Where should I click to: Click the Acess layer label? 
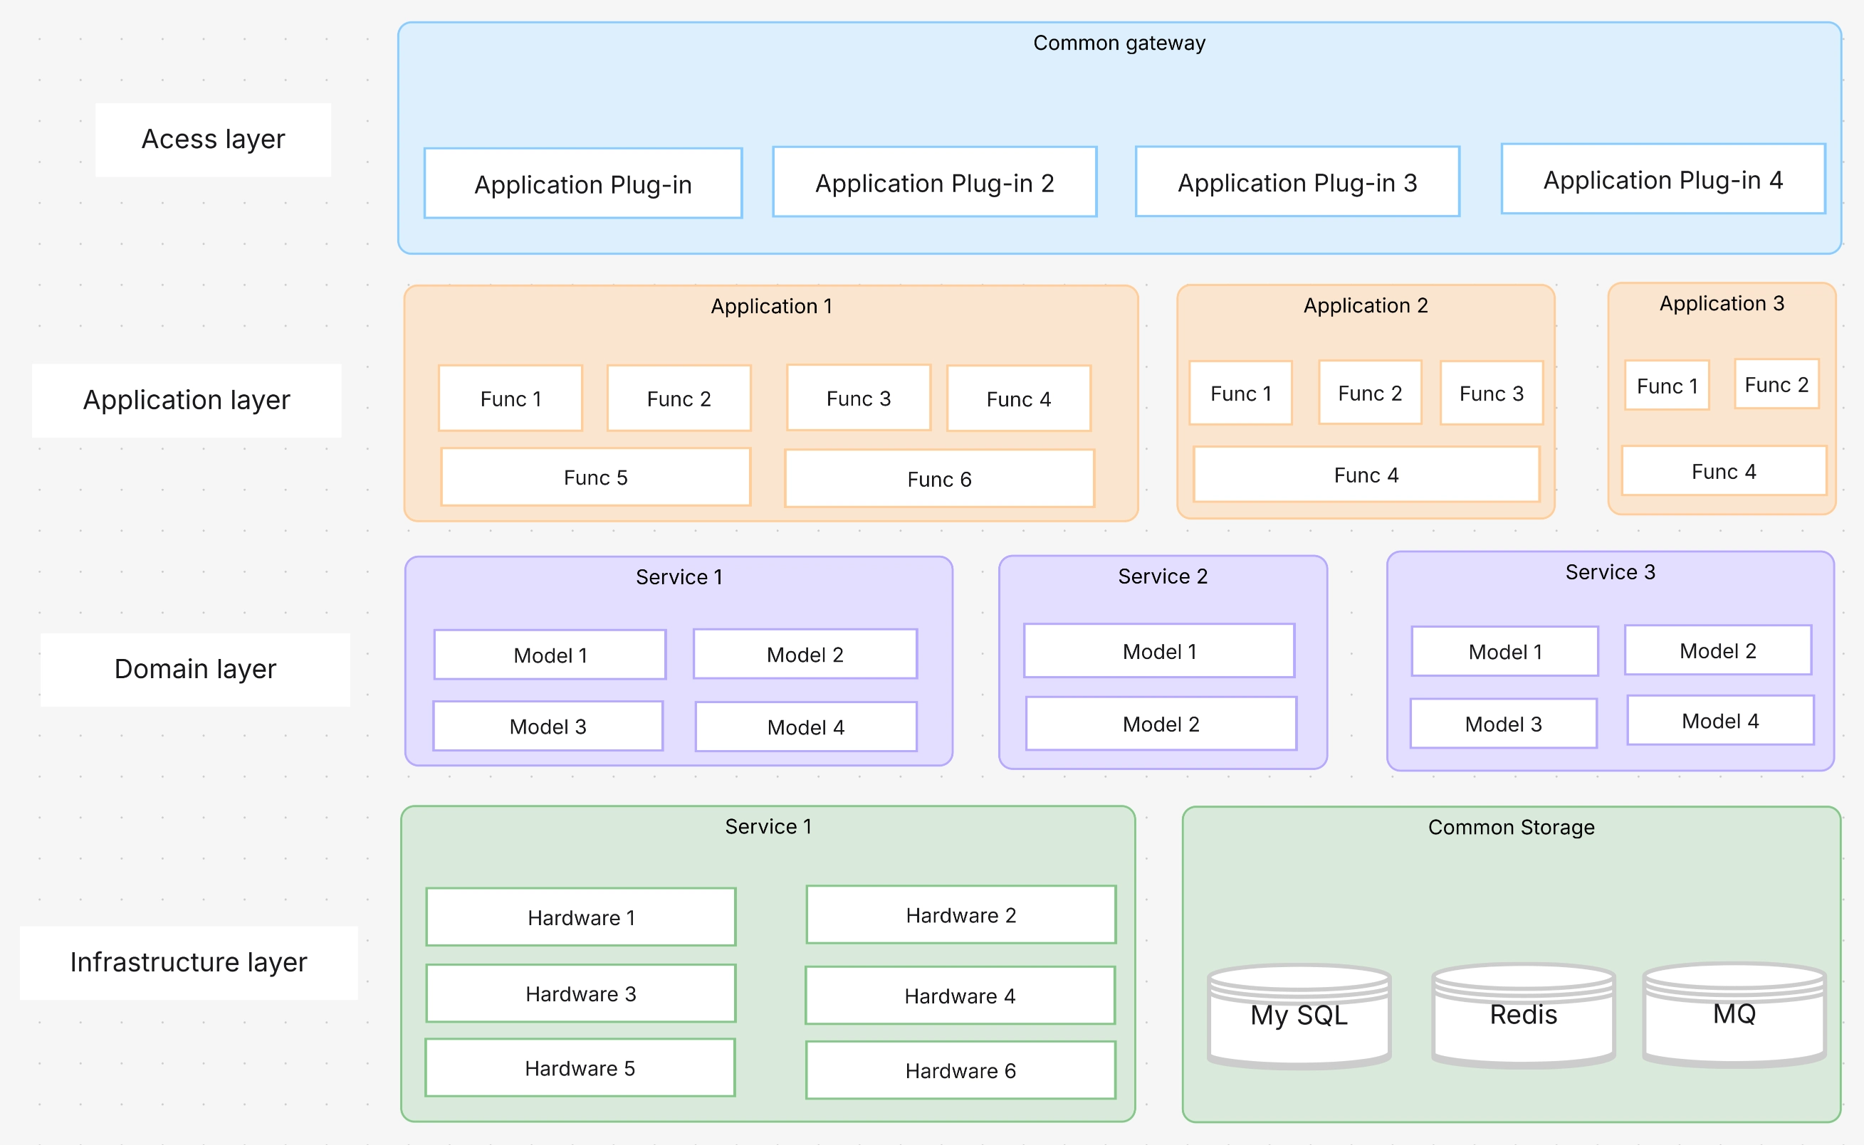pyautogui.click(x=213, y=139)
